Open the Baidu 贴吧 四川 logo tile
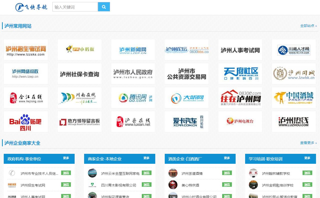Screen dimensions: 320x198 tap(26, 122)
